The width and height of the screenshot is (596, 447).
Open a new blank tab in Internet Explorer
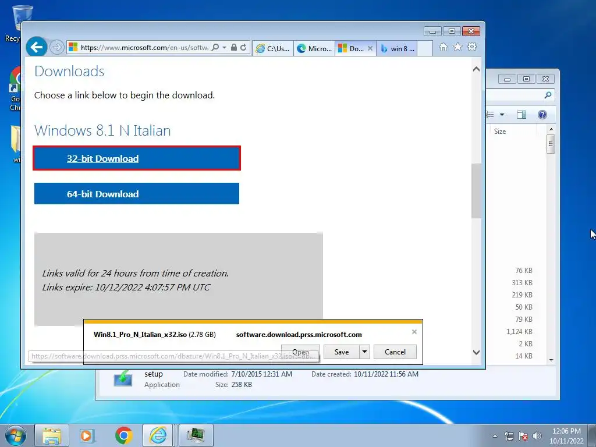[x=425, y=48]
